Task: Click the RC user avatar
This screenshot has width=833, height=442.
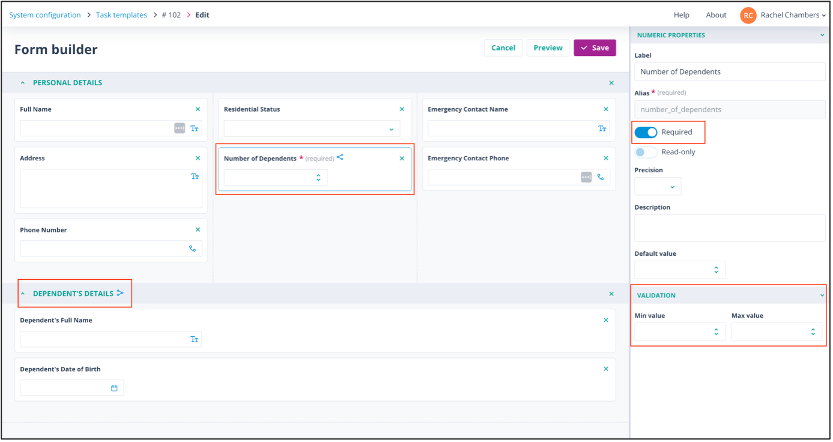Action: [748, 16]
